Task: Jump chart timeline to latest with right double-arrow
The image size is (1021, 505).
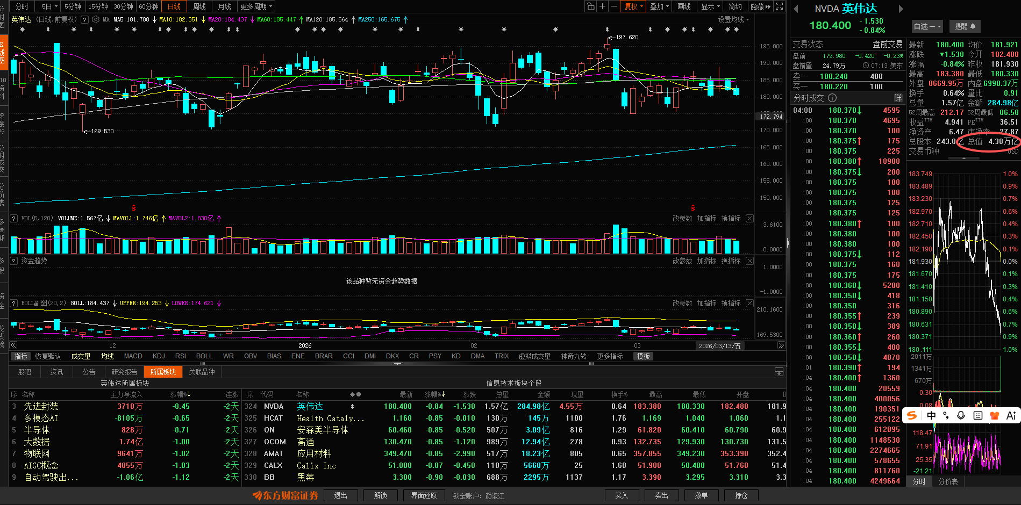Action: tap(781, 345)
